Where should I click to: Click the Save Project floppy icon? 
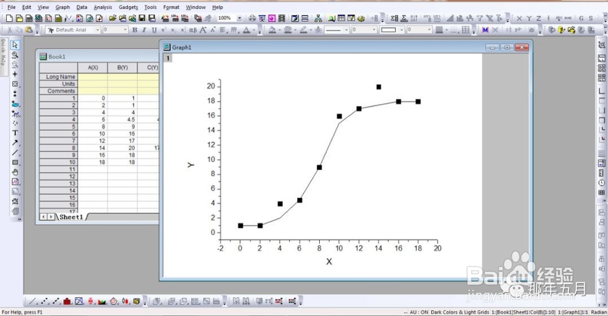[x=142, y=18]
